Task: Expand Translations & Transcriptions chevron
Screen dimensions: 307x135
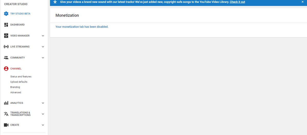Action: point(43,114)
